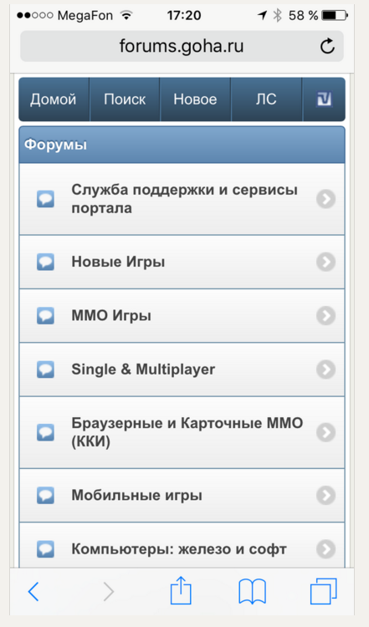Expand Служба поддержки и сервисы портала chevron
Image resolution: width=369 pixels, height=627 pixels.
point(325,199)
